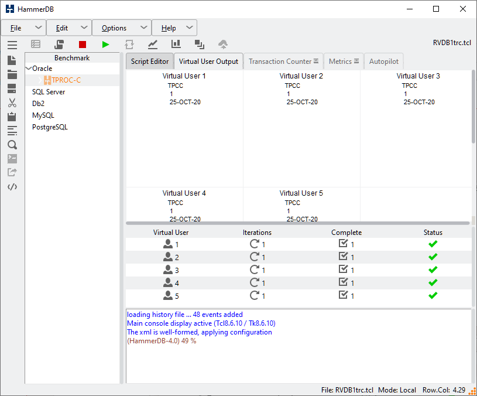Click the clipboard paste icon in the left sidebar

(12, 117)
